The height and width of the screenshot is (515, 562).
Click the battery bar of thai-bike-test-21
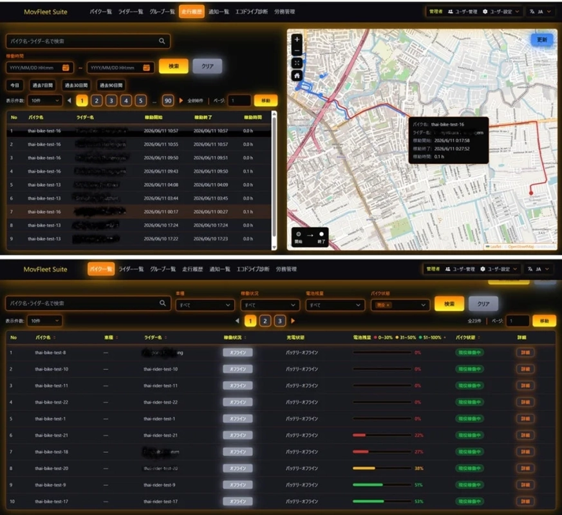pyautogui.click(x=382, y=435)
